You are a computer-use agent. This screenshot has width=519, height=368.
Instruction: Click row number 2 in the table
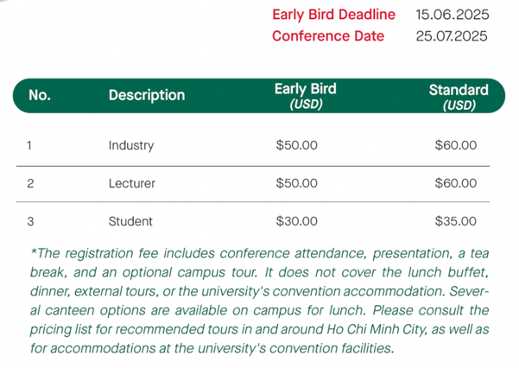pyautogui.click(x=30, y=183)
